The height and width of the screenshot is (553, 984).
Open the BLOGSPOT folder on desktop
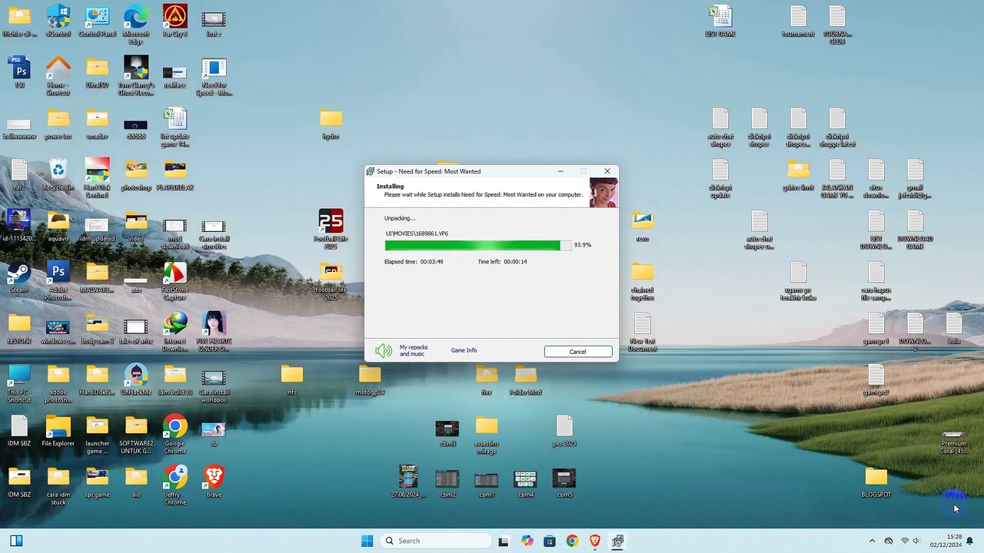pos(876,482)
